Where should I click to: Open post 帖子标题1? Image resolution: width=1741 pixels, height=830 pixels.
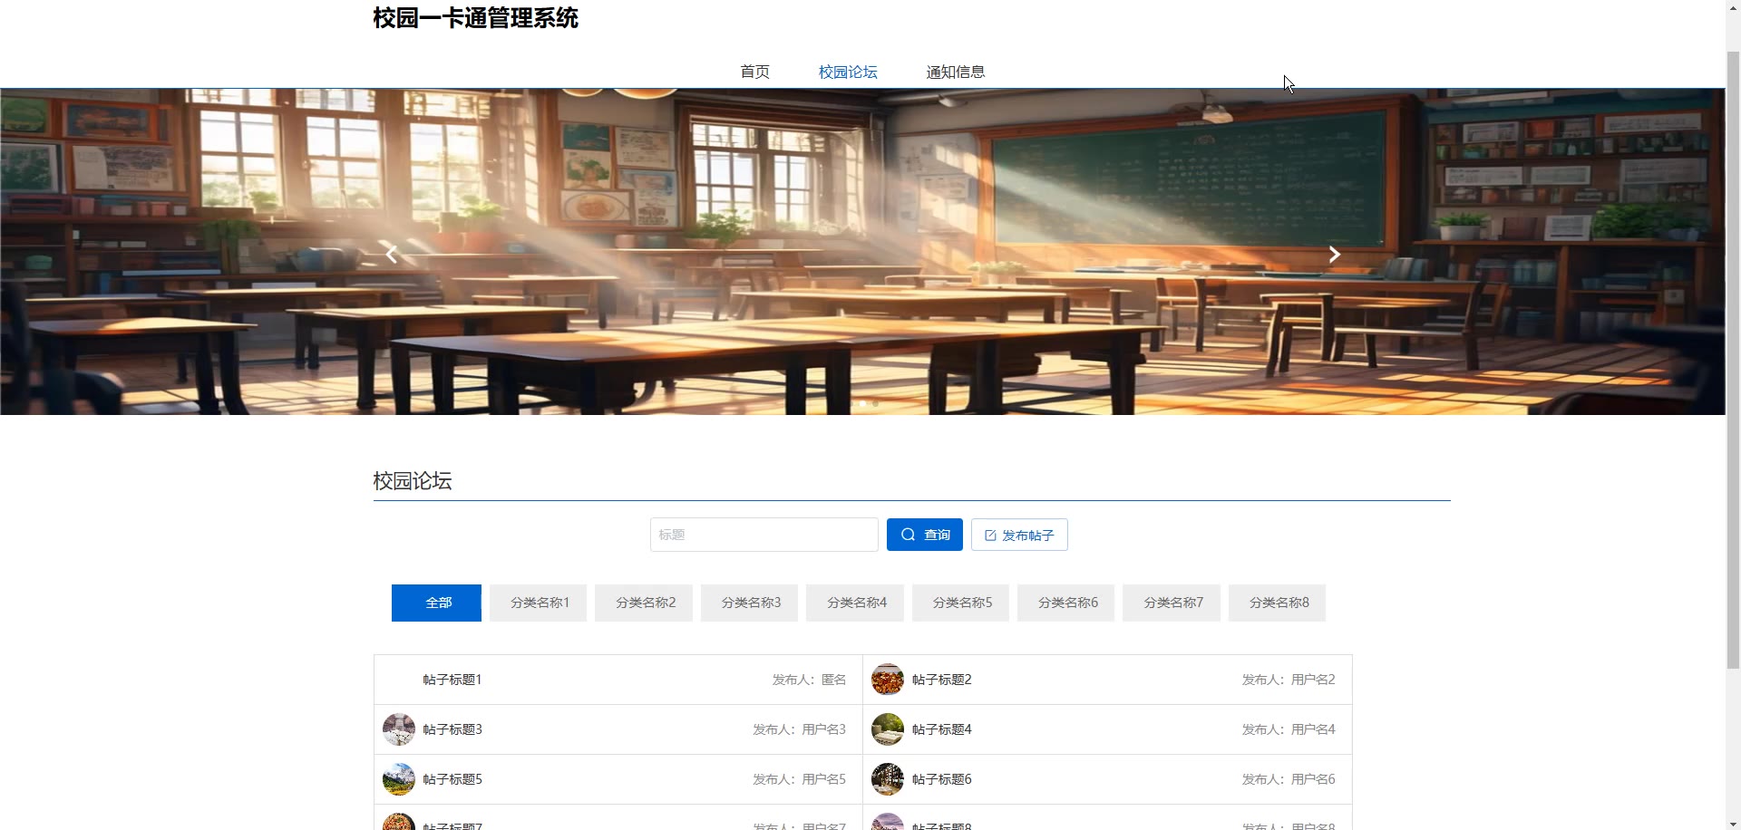pyautogui.click(x=452, y=680)
